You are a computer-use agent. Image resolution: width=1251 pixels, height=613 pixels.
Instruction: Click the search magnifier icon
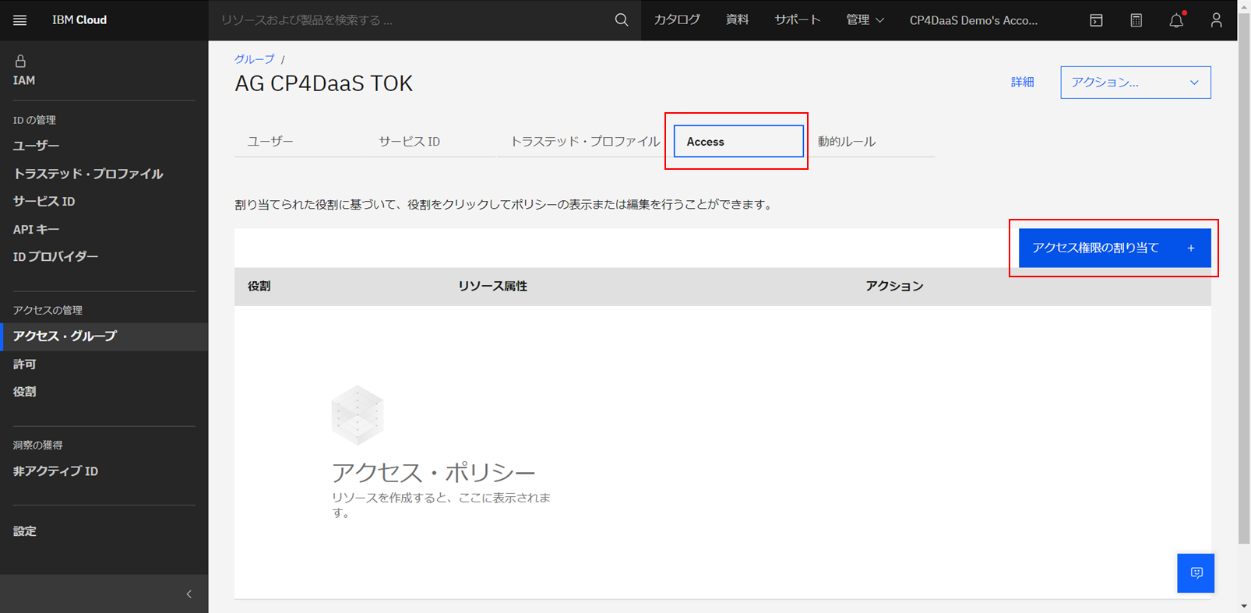[621, 20]
